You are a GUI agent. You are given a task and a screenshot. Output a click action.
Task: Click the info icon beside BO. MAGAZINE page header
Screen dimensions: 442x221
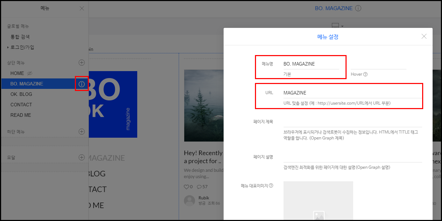point(358,8)
